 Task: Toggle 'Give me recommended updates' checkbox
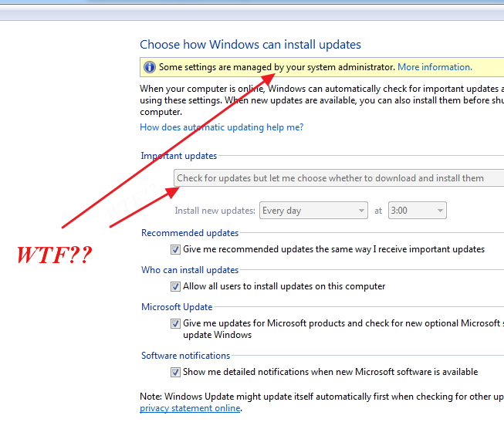(176, 249)
